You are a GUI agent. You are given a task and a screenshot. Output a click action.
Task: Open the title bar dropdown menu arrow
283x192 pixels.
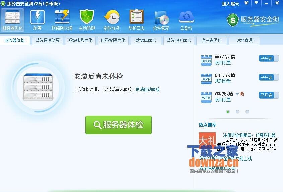click(x=256, y=3)
